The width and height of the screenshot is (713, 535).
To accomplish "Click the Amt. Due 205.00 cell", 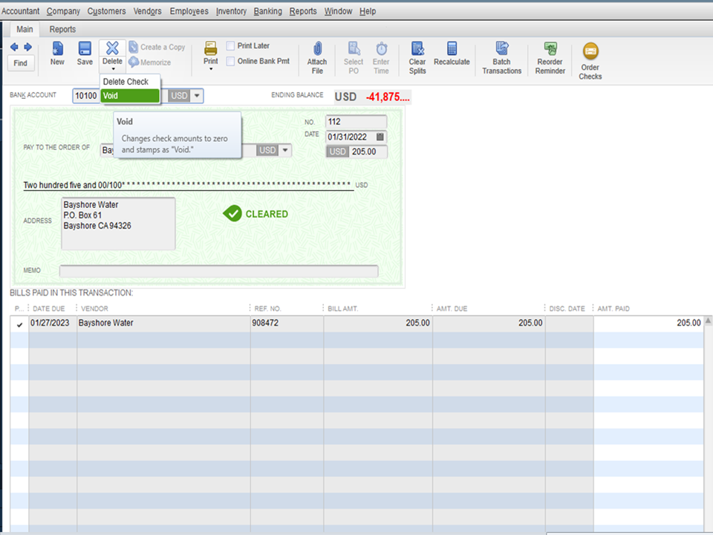I will [489, 323].
